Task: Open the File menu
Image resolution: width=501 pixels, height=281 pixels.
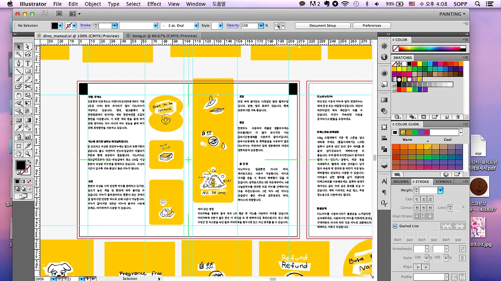Action: (x=58, y=4)
